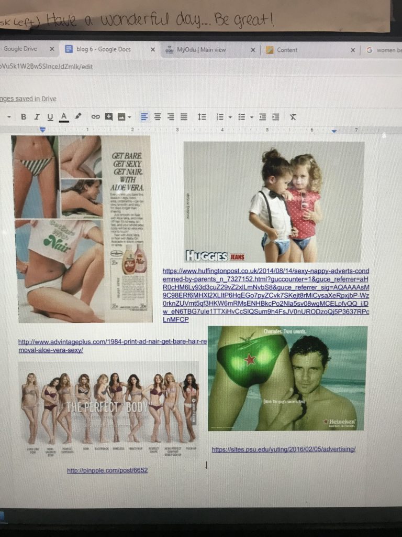Click the Google favicon on the last tab
The width and height of the screenshot is (402, 537).
369,50
